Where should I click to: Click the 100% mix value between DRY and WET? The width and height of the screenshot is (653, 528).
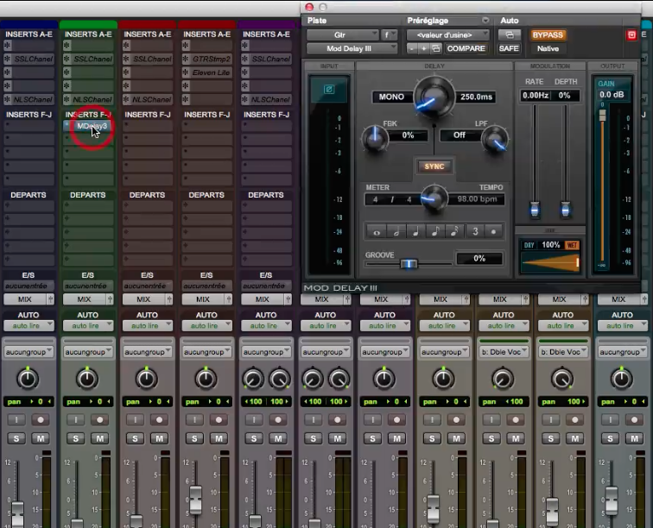click(550, 245)
